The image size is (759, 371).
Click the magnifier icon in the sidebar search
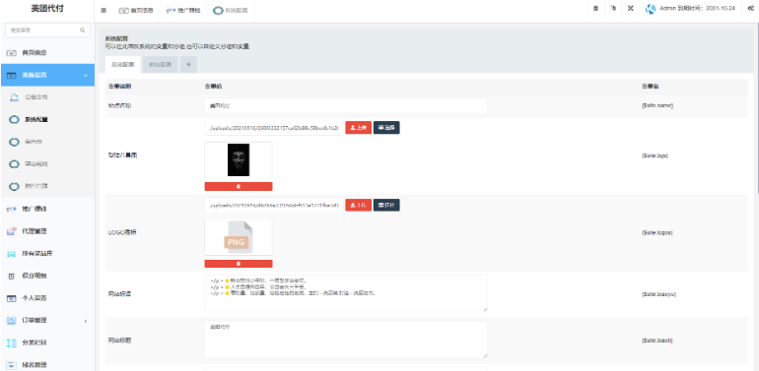click(x=82, y=30)
